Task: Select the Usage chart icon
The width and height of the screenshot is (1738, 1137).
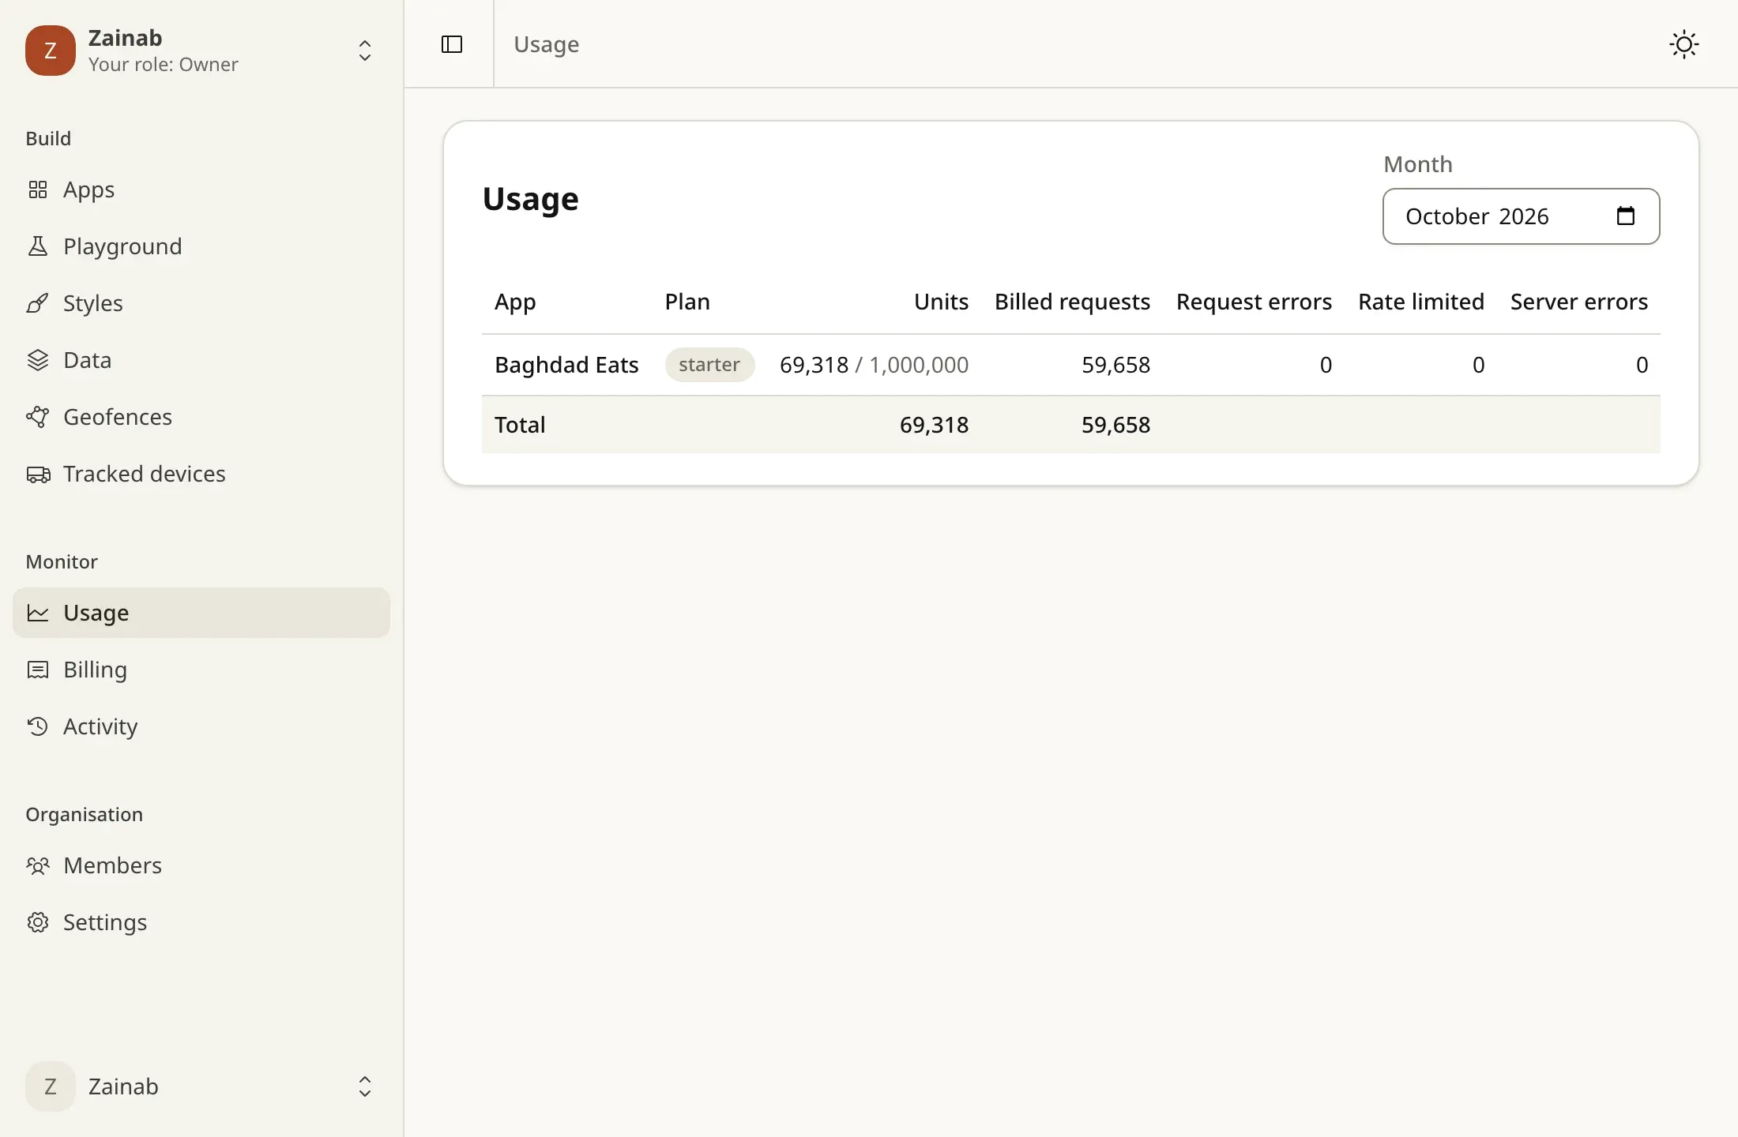Action: click(x=38, y=613)
